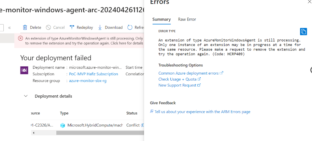Close the Errors panel with X
This screenshot has width=312, height=141.
[x=310, y=1]
